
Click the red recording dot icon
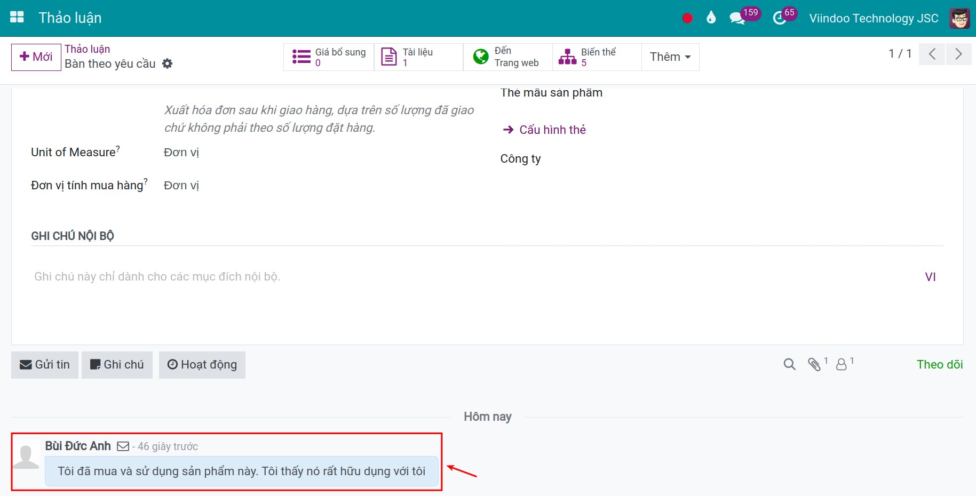[x=687, y=18]
